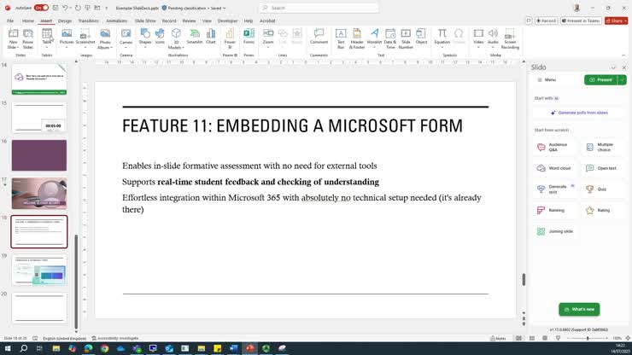Open 3D Models option
The height and width of the screenshot is (355, 632).
point(176,39)
